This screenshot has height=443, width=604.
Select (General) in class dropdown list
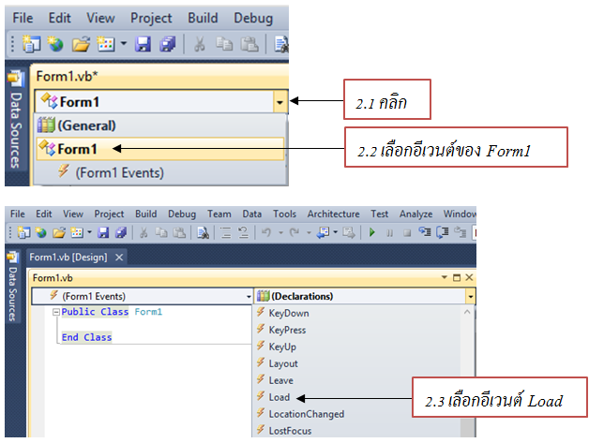point(160,126)
